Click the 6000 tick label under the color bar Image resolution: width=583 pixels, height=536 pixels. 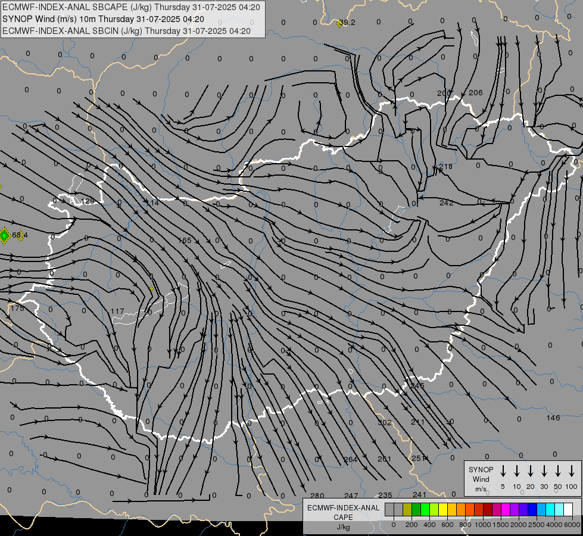coord(572,525)
